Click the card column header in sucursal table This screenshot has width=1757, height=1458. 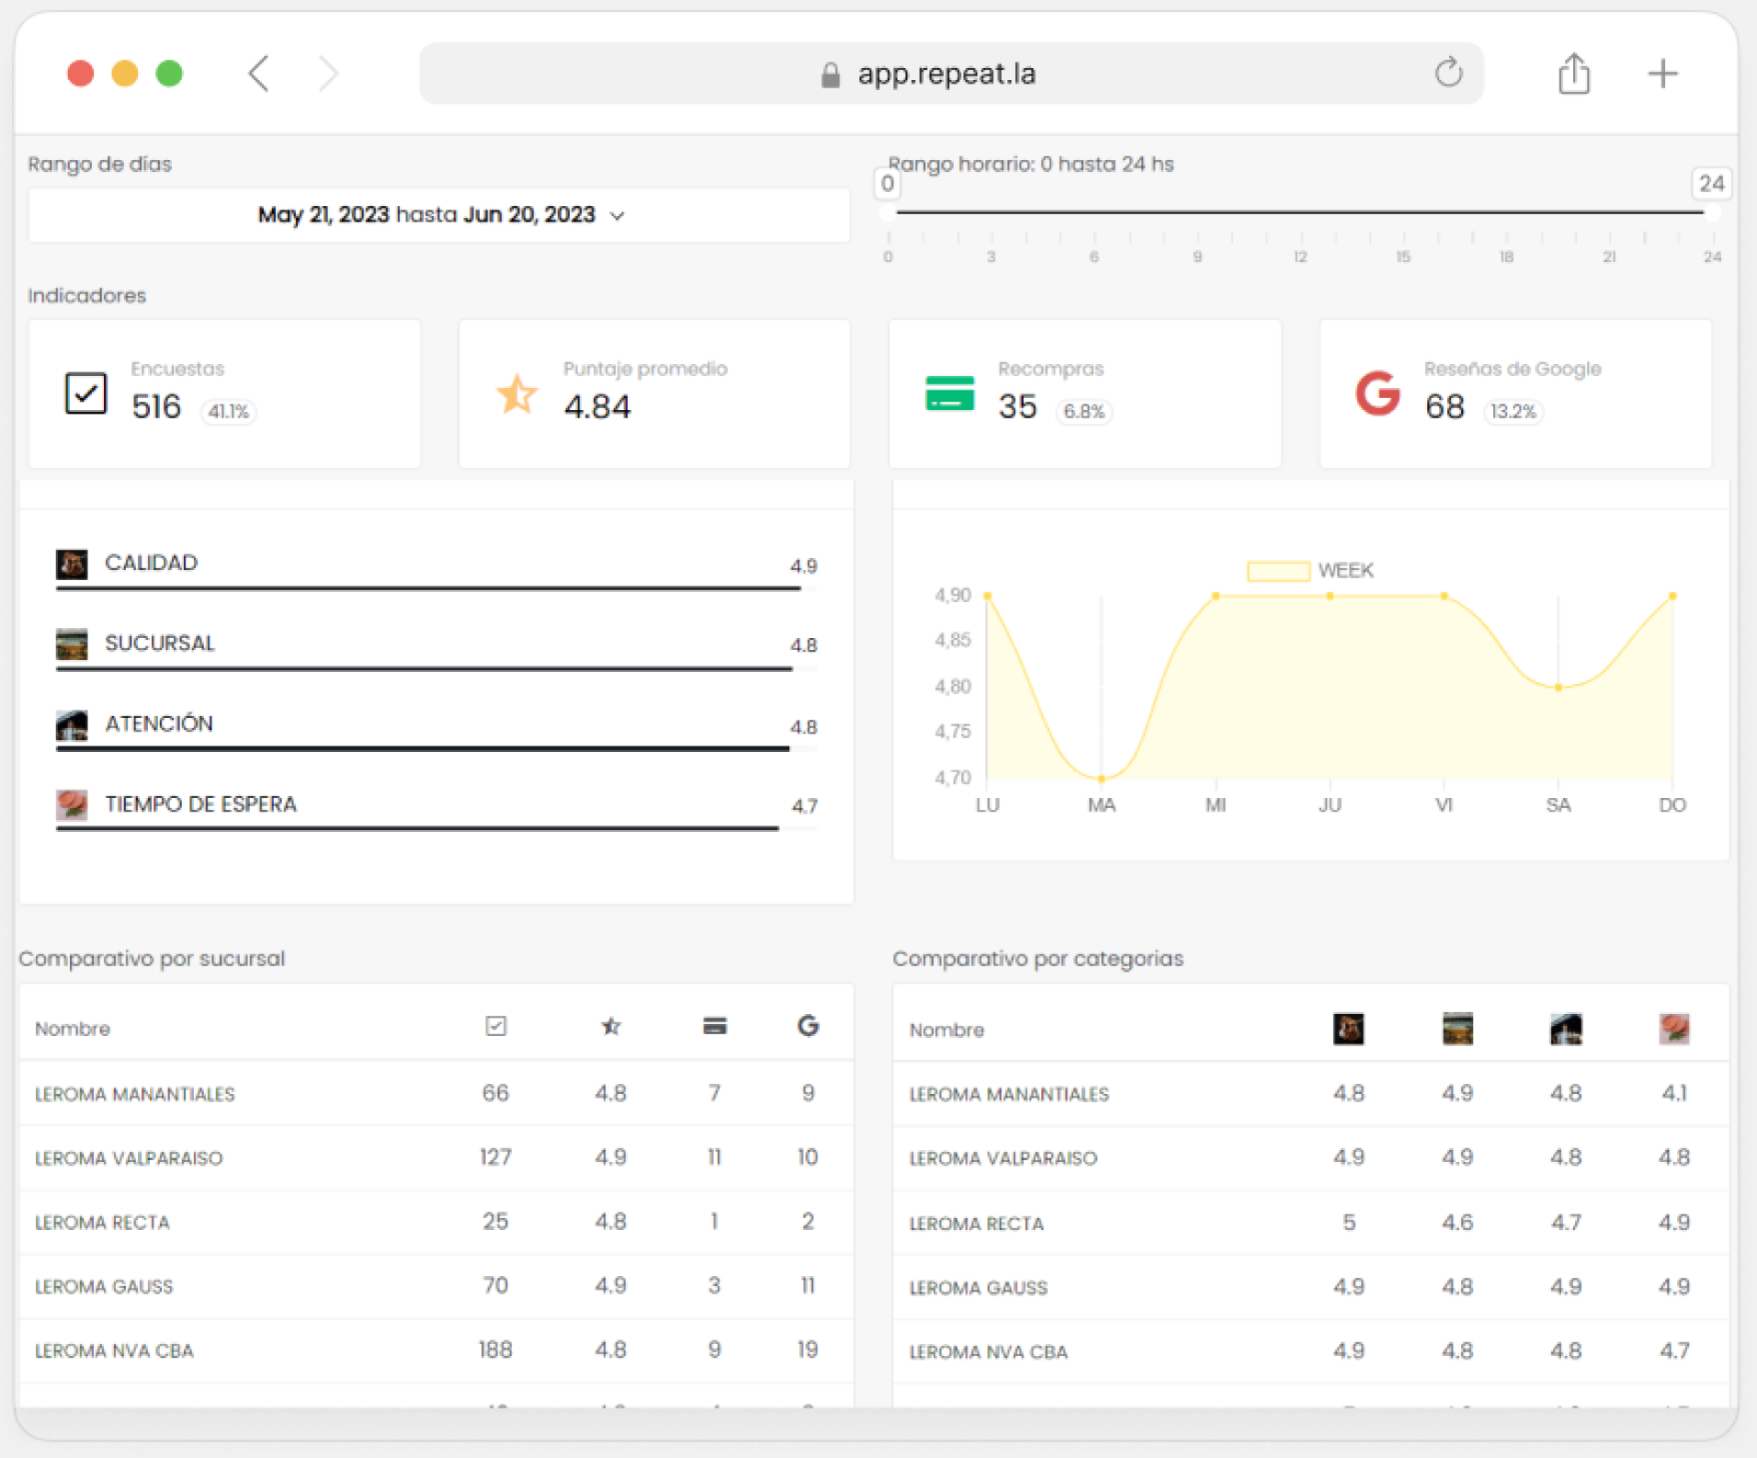pos(714,1026)
